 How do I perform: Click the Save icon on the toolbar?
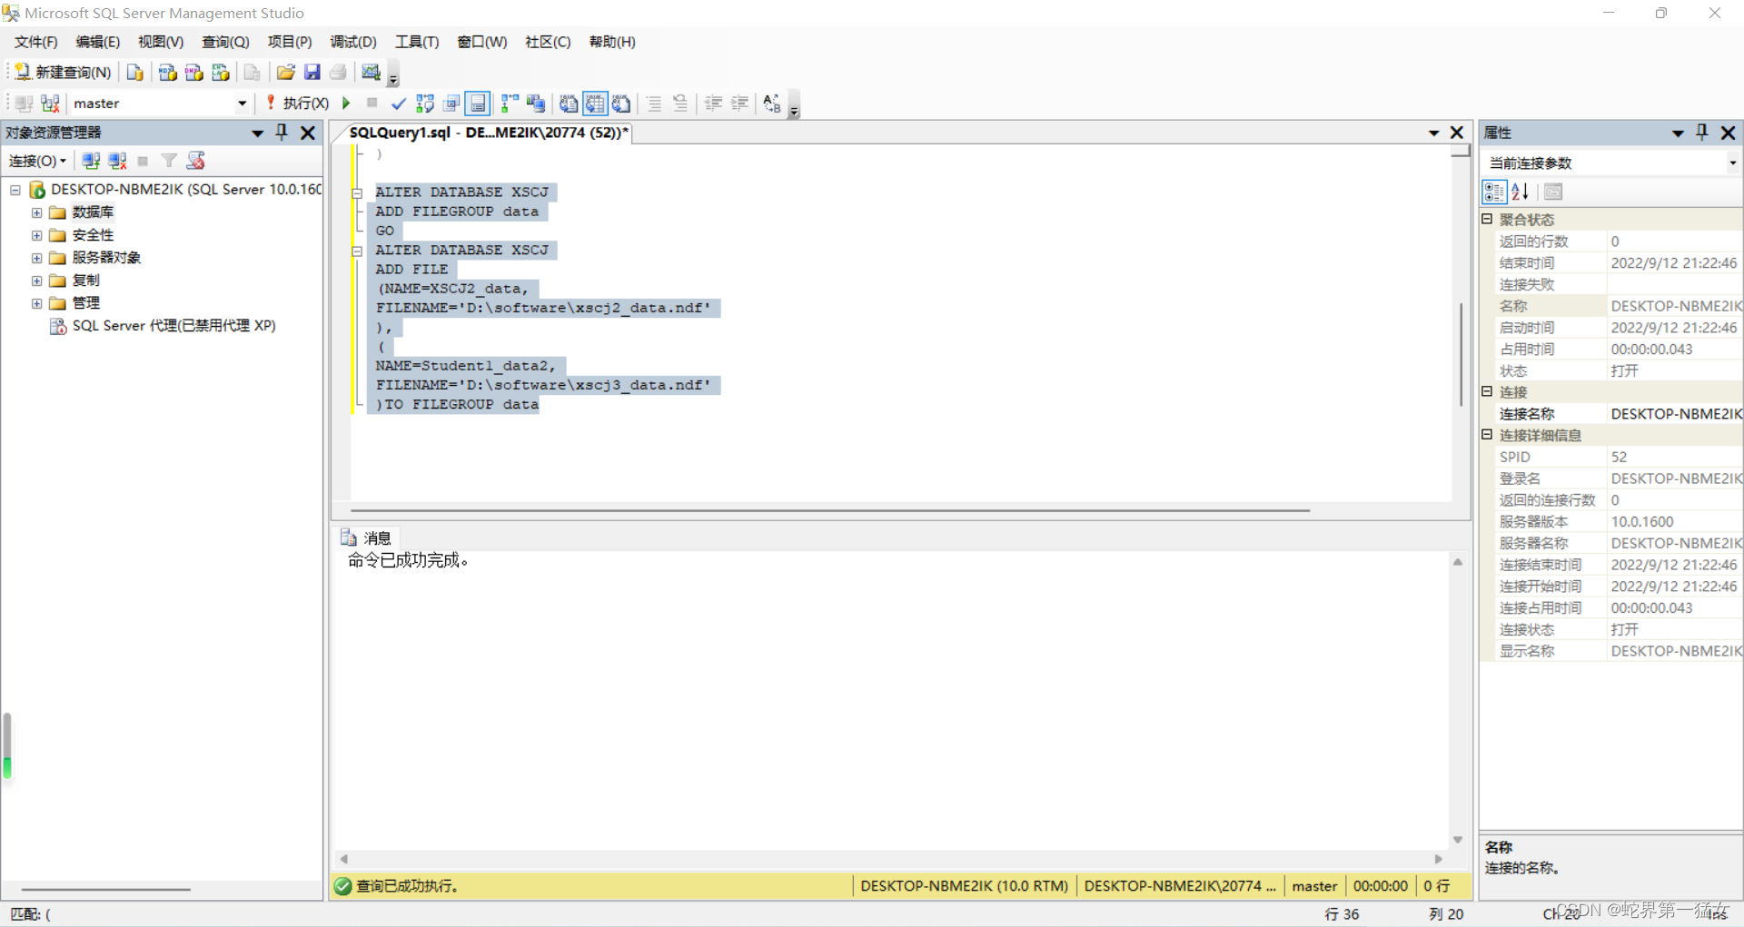point(312,73)
